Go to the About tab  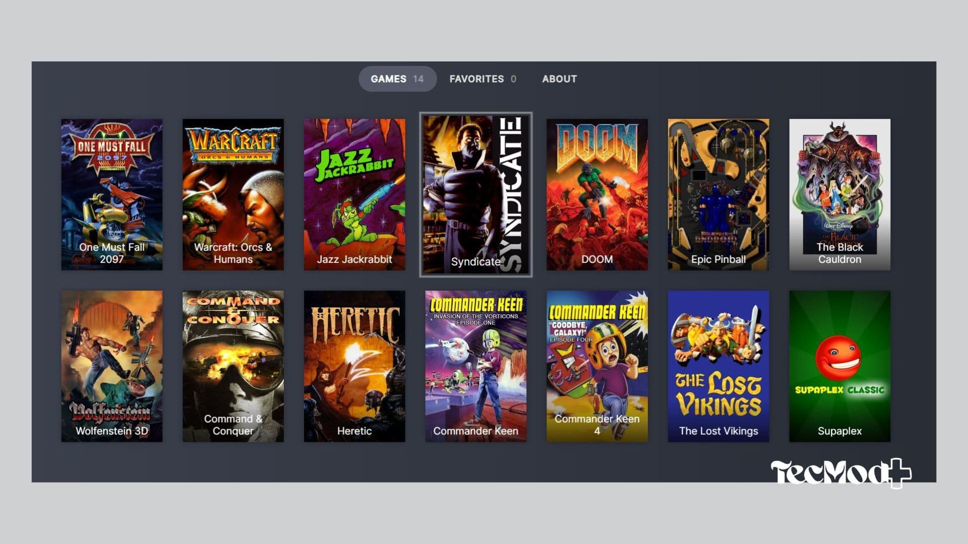pyautogui.click(x=559, y=79)
